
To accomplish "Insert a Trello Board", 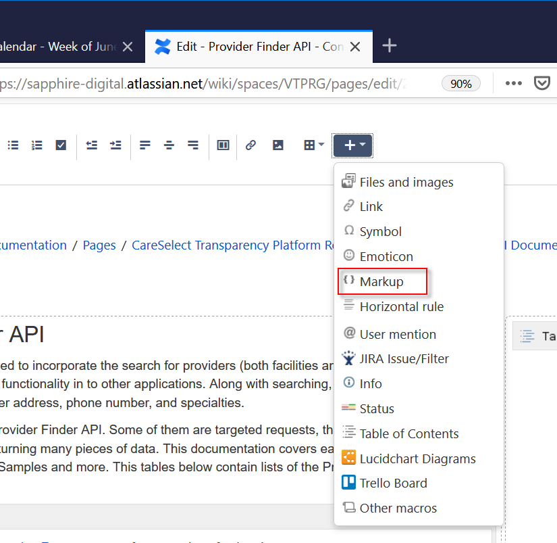I will pos(419,483).
